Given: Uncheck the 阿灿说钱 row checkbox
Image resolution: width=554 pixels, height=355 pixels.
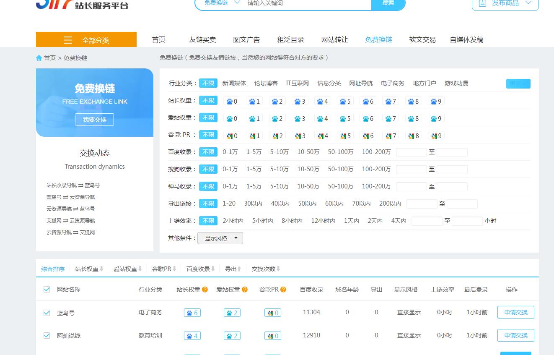Looking at the screenshot, I should 47,335.
